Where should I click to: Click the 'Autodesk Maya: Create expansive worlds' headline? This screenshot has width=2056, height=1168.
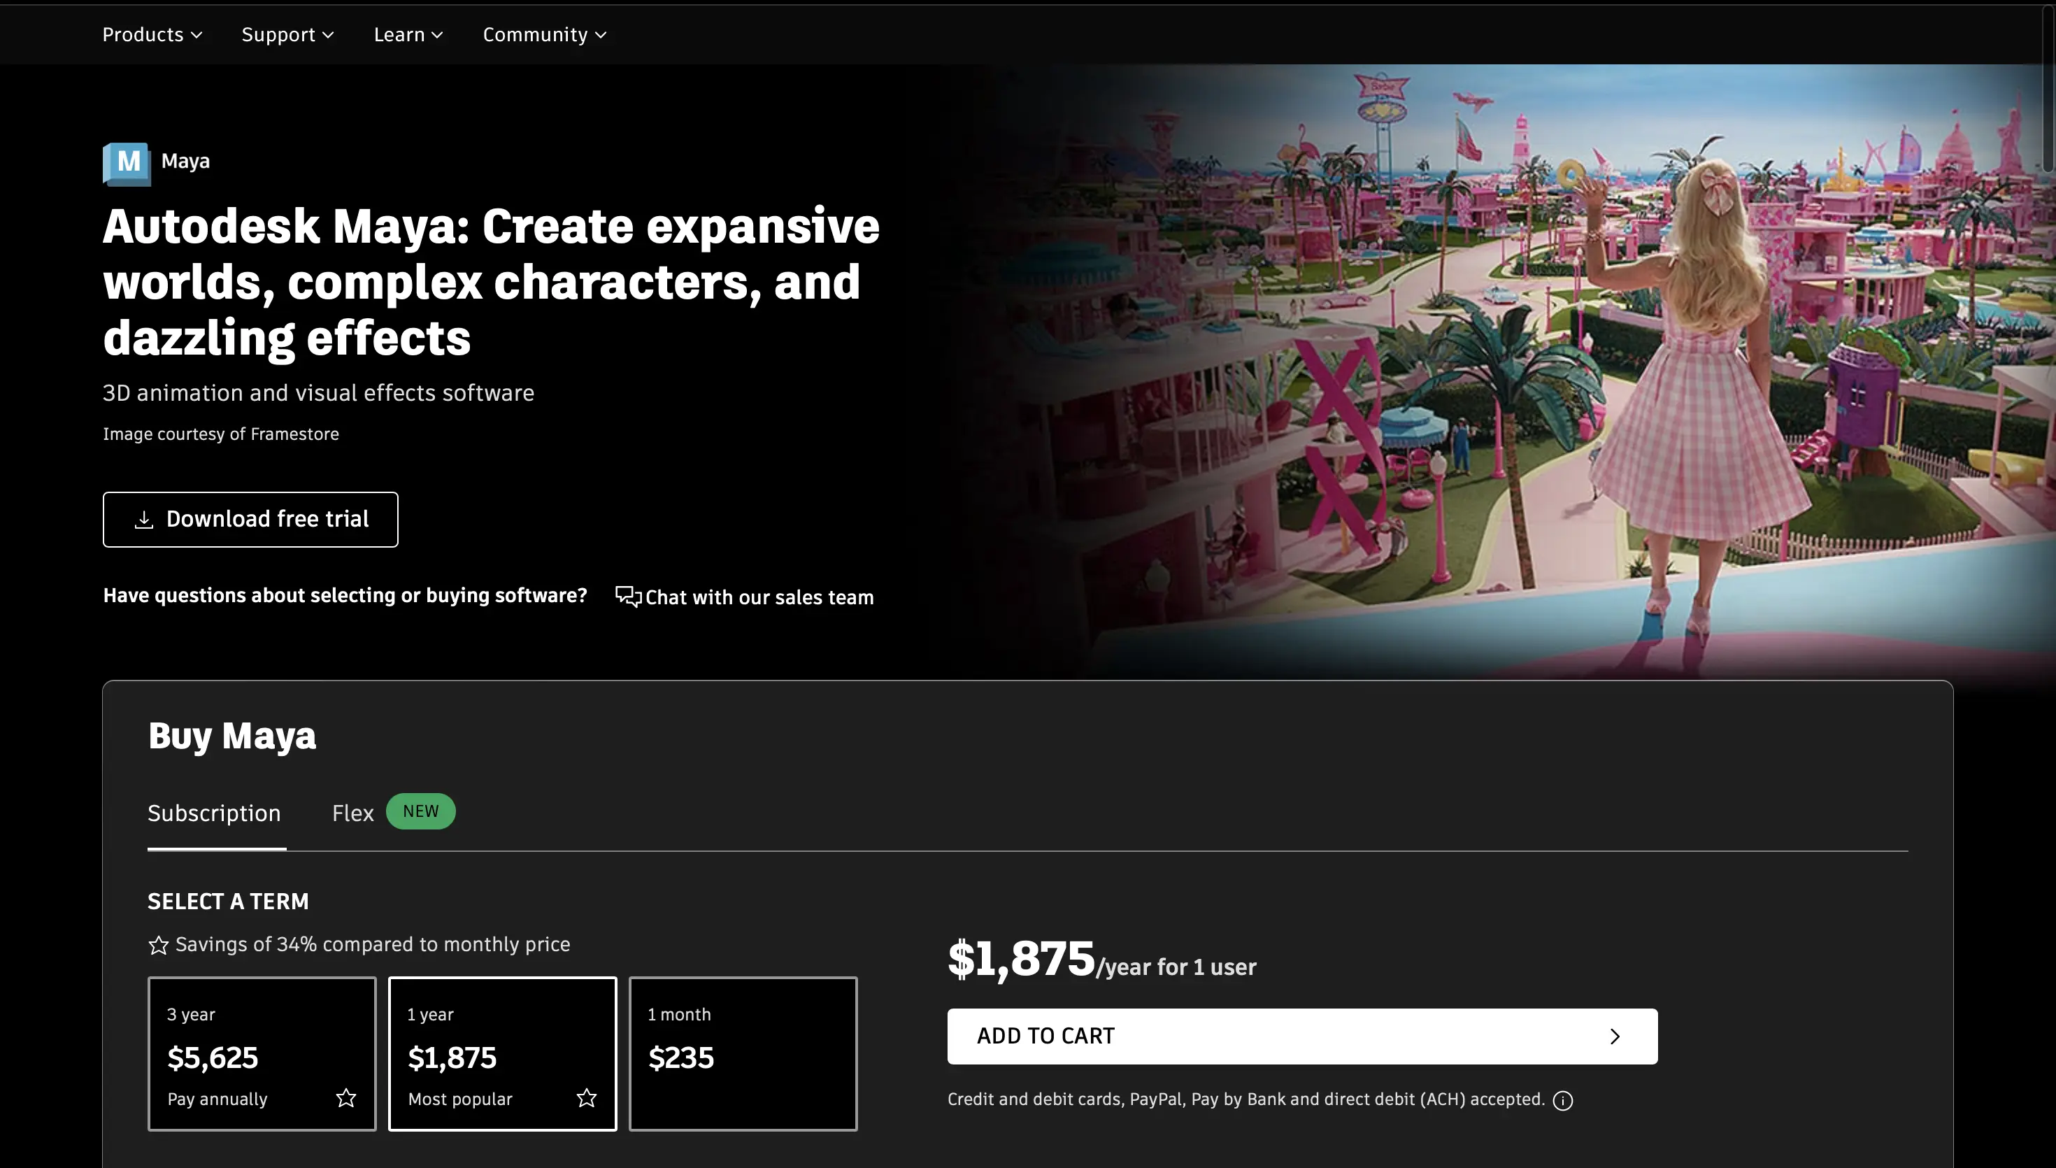(x=491, y=282)
